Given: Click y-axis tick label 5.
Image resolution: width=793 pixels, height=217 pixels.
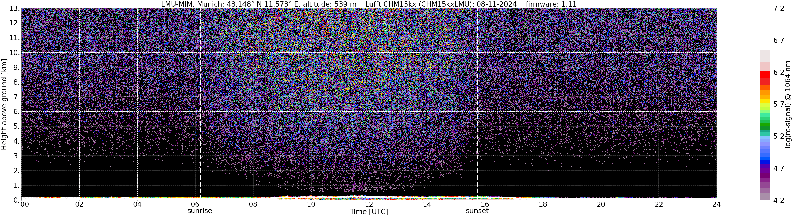Looking at the screenshot, I should click(17, 126).
